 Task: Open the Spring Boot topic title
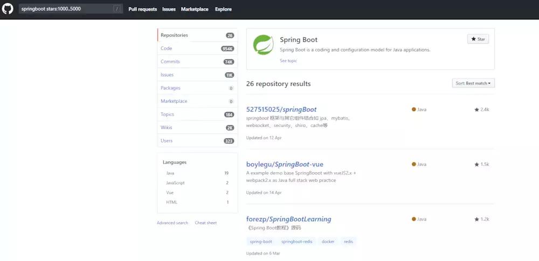pyautogui.click(x=299, y=40)
